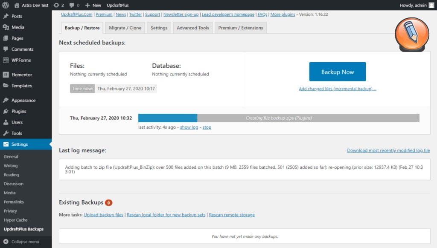Viewport: 437px width, 248px height.
Task: Click Newsletter sign-up link
Action: [x=181, y=14]
